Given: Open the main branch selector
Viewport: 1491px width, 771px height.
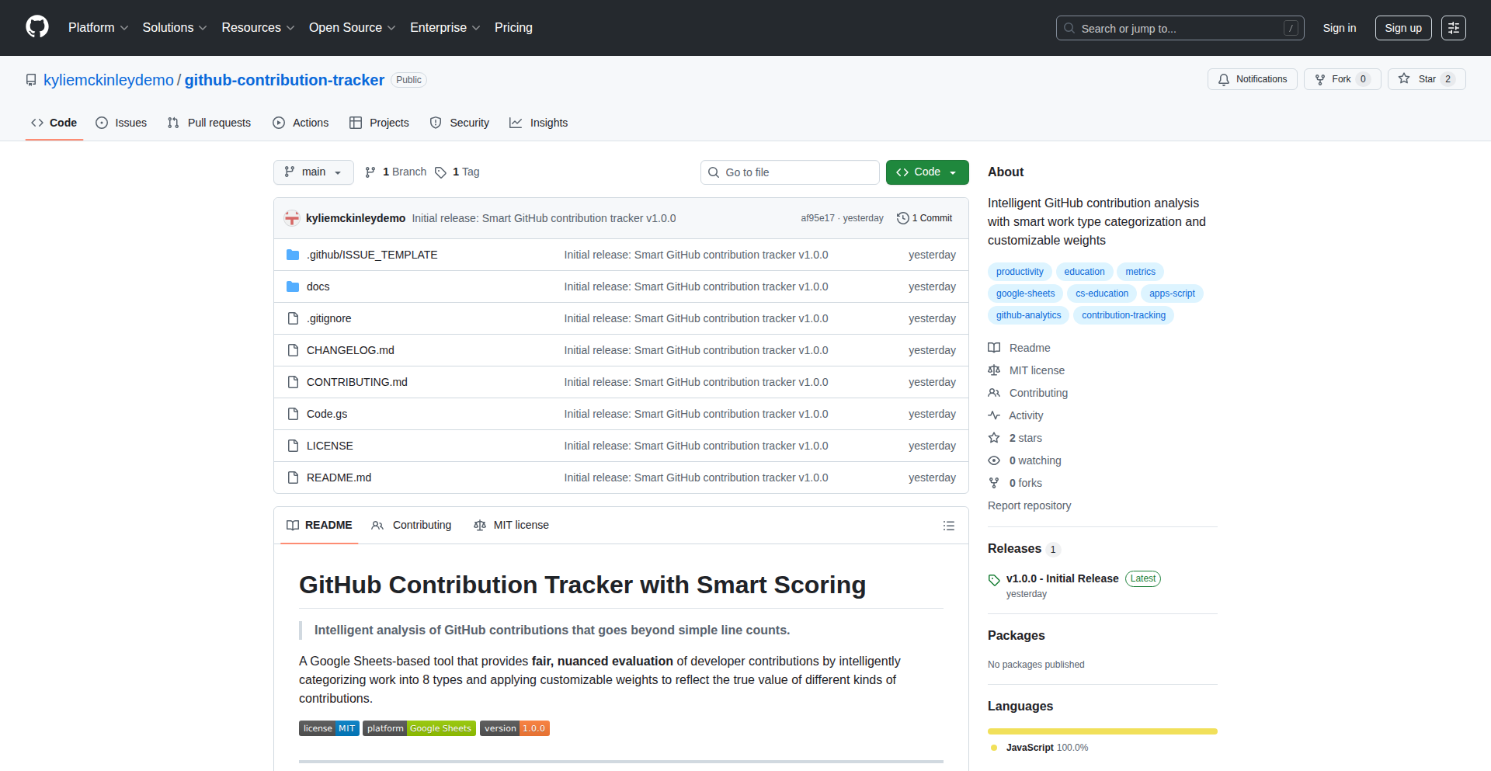Looking at the screenshot, I should (313, 172).
